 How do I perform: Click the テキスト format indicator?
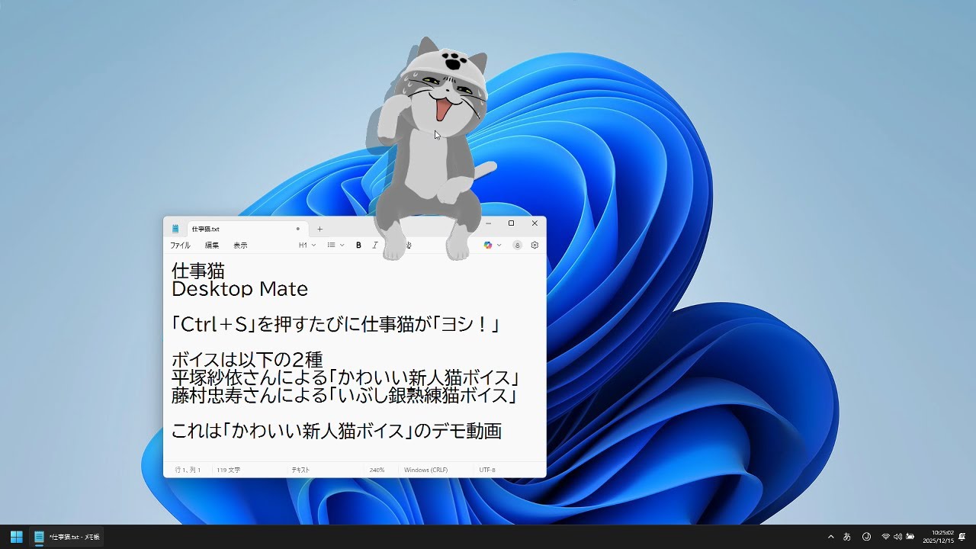click(300, 470)
